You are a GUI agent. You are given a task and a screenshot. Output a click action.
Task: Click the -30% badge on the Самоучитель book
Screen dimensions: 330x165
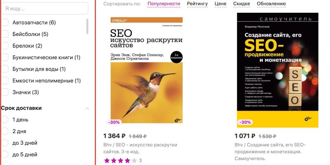pyautogui.click(x=245, y=122)
